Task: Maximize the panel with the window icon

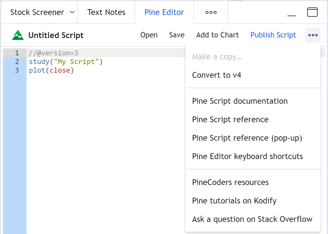Action: pos(312,12)
